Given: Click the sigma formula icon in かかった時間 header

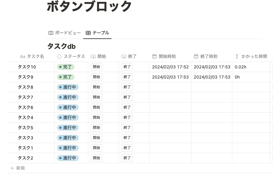Looking at the screenshot, I should coord(237,56).
